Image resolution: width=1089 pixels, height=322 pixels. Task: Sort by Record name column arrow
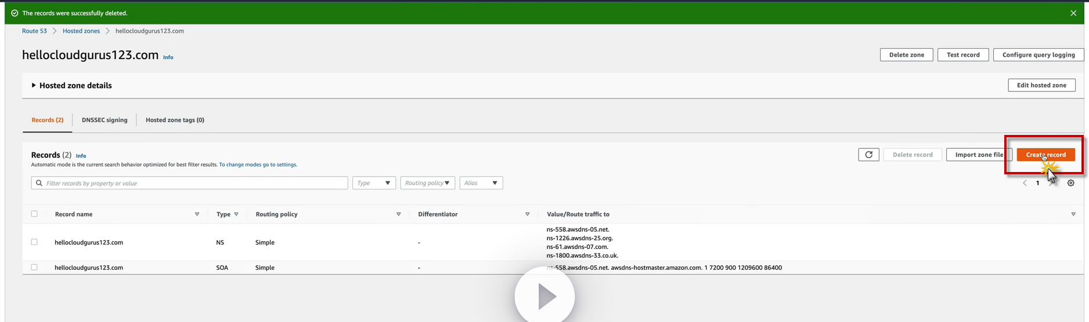click(x=197, y=214)
